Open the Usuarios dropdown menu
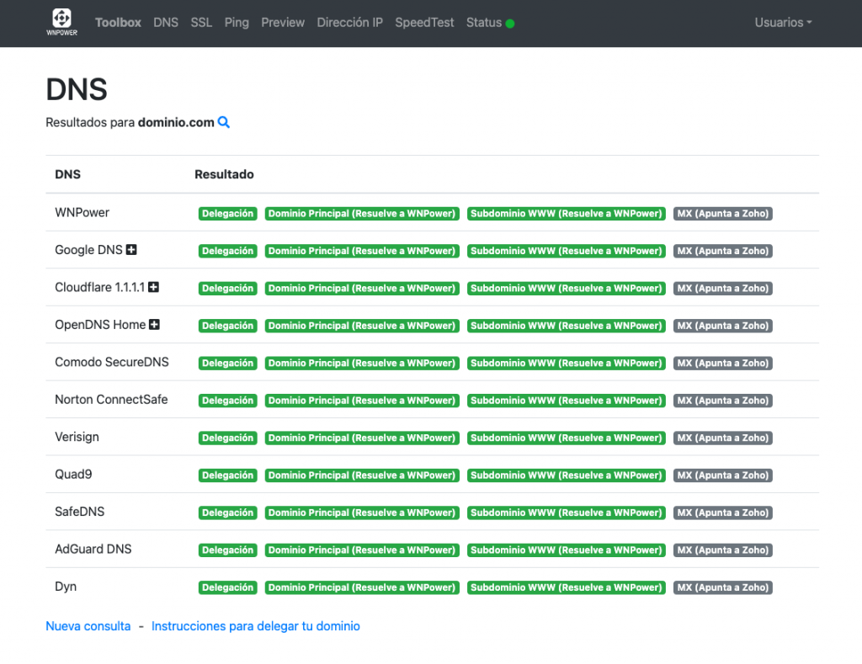Screen dimensions: 862x664 point(783,23)
